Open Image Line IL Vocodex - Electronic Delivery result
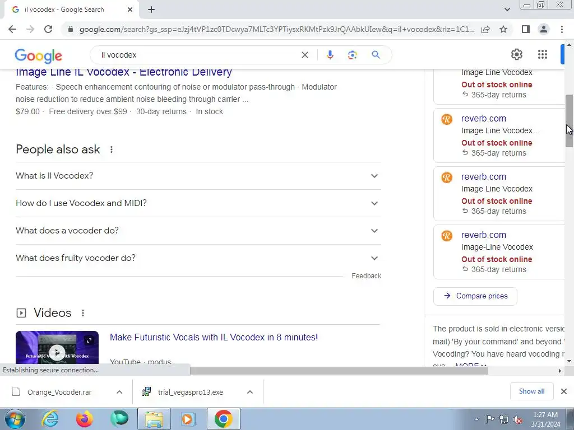 pyautogui.click(x=124, y=72)
